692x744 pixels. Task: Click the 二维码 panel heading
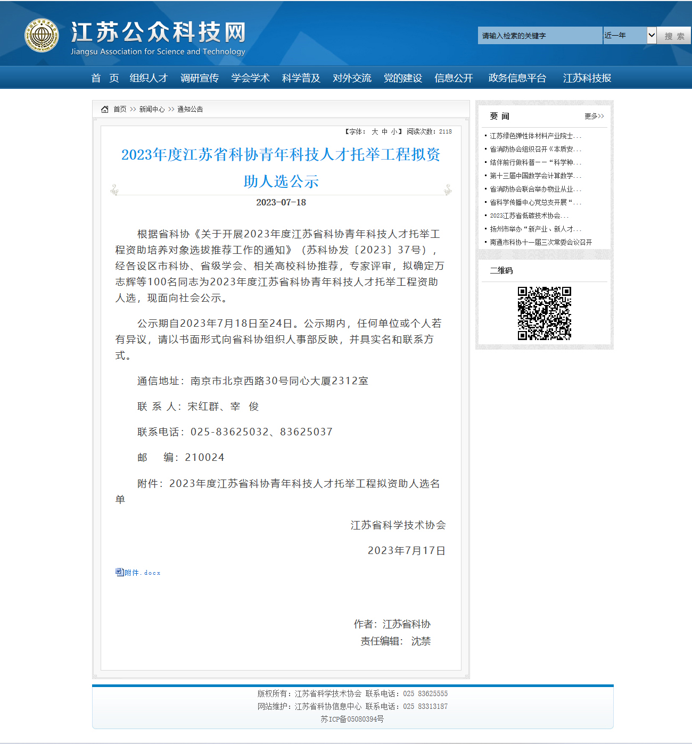[501, 270]
